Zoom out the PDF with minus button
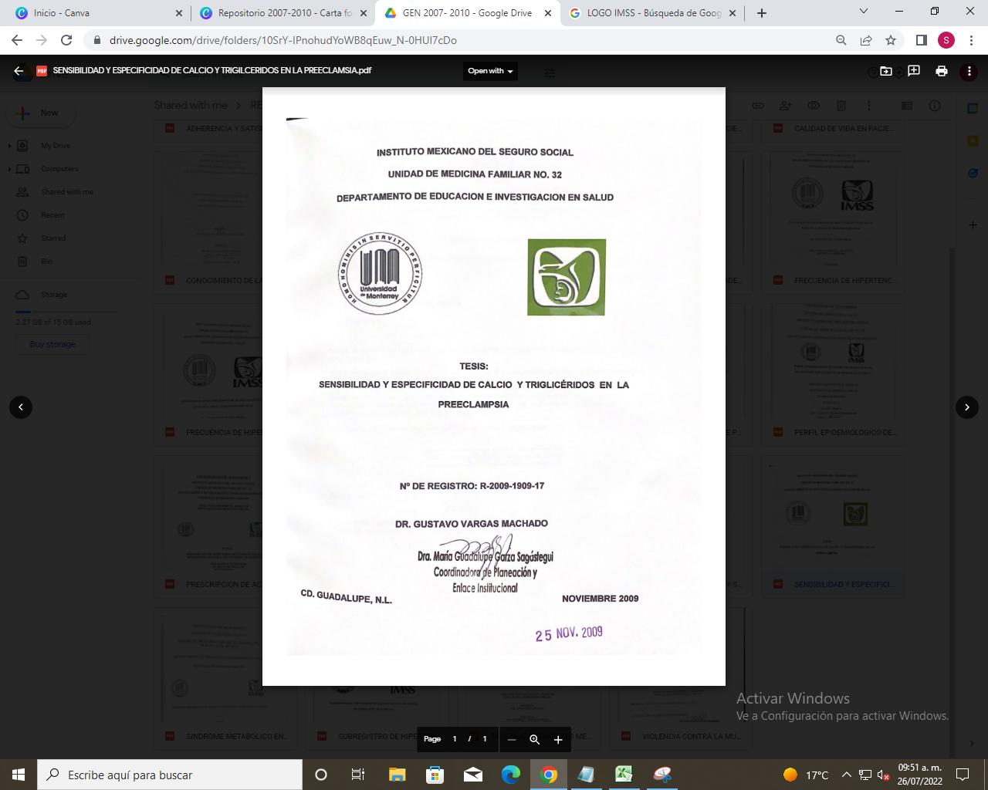Viewport: 988px width, 790px height. 511,739
